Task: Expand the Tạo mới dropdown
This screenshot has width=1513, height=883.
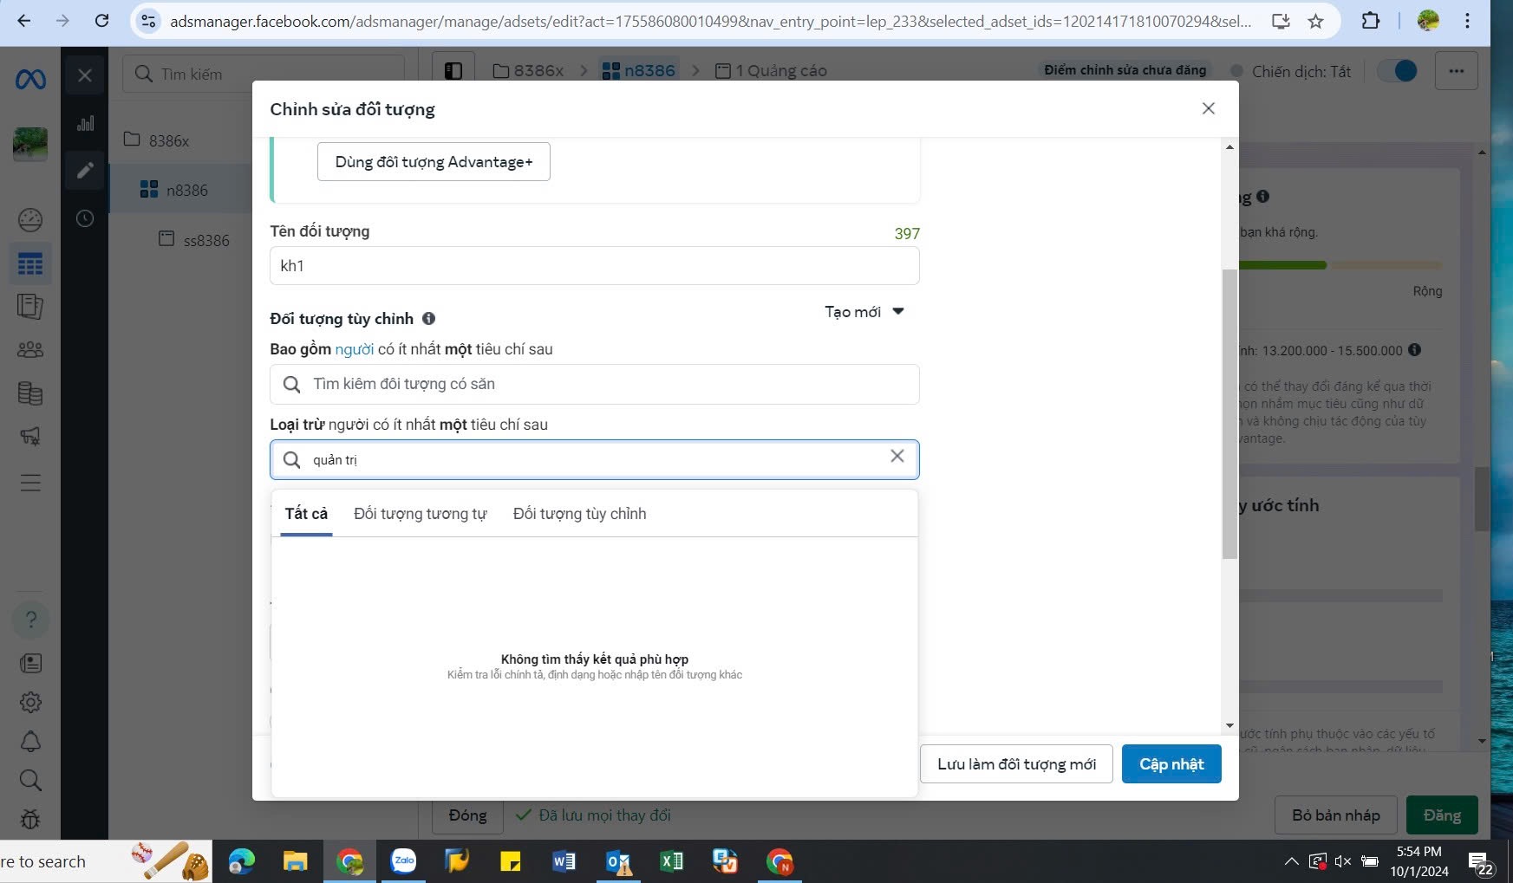Action: click(x=864, y=312)
